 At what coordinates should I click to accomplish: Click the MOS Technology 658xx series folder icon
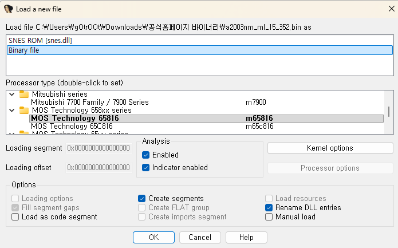pos(24,110)
